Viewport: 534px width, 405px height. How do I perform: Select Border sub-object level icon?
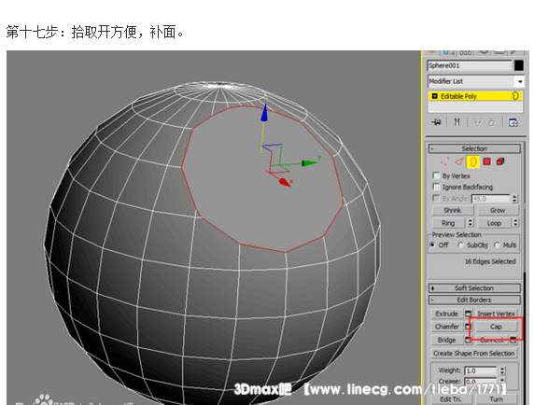pyautogui.click(x=473, y=161)
